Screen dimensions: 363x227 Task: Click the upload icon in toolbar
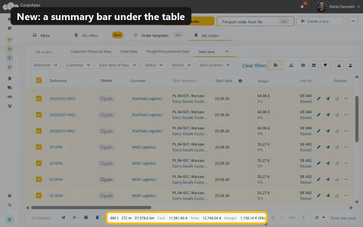[351, 65]
